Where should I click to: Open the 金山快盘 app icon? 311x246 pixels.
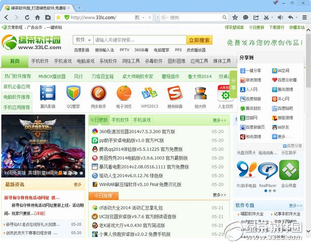tap(289, 170)
